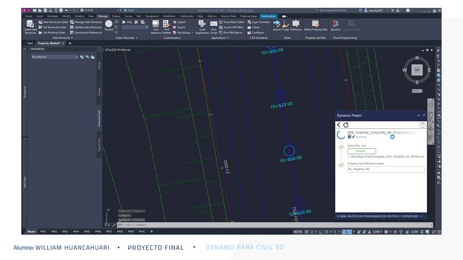The height and width of the screenshot is (260, 463).
Task: Open Tool Palettes customization
Action: [166, 27]
